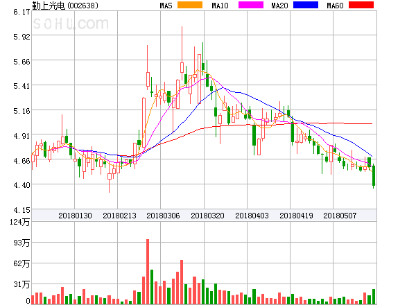The image size is (416, 305).
Task: Click the 20180306 date label
Action: (163, 216)
